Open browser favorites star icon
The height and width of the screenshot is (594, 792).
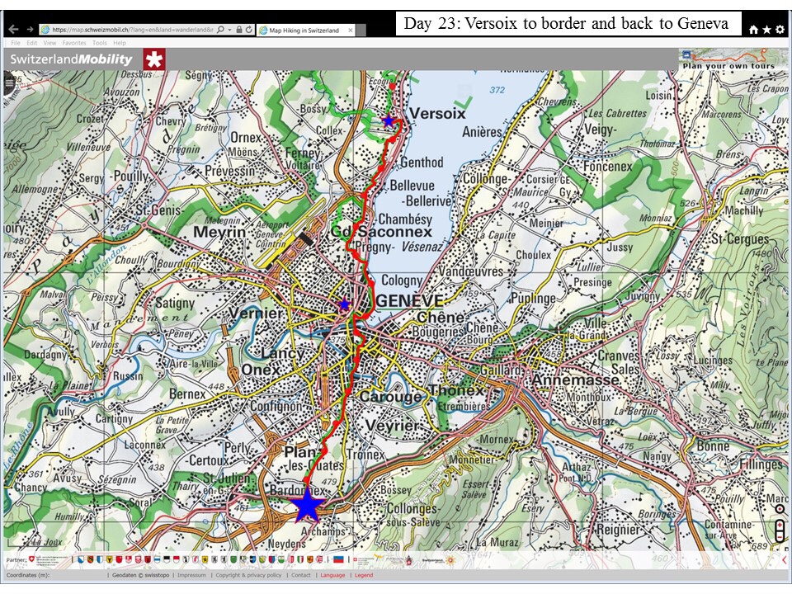(766, 30)
